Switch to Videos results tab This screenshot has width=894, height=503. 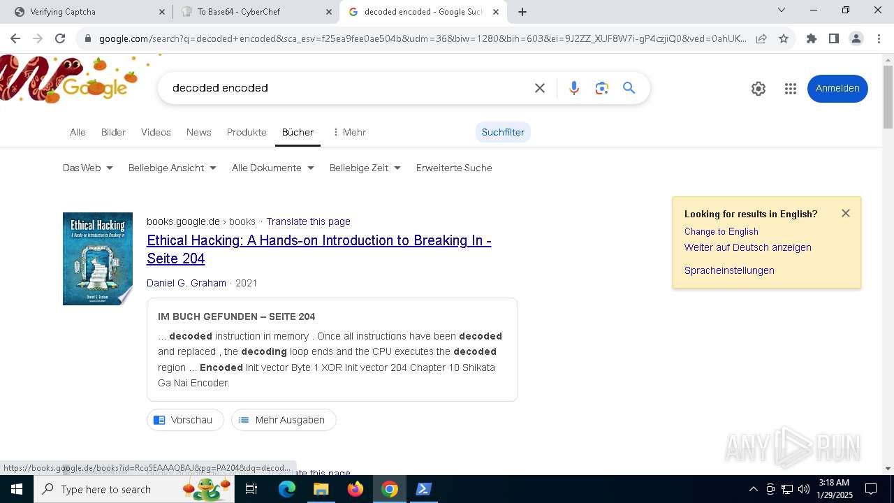156,132
